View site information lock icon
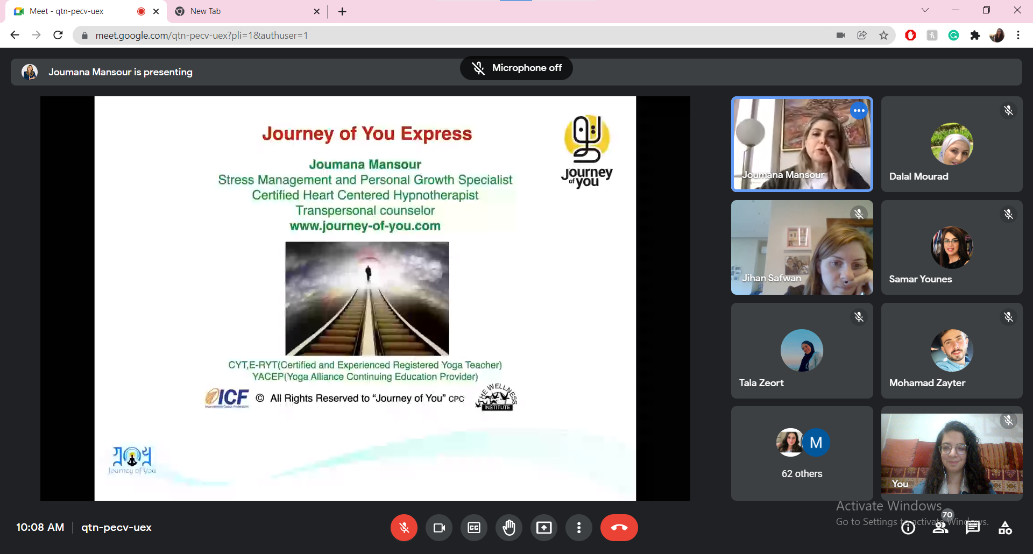 [84, 35]
